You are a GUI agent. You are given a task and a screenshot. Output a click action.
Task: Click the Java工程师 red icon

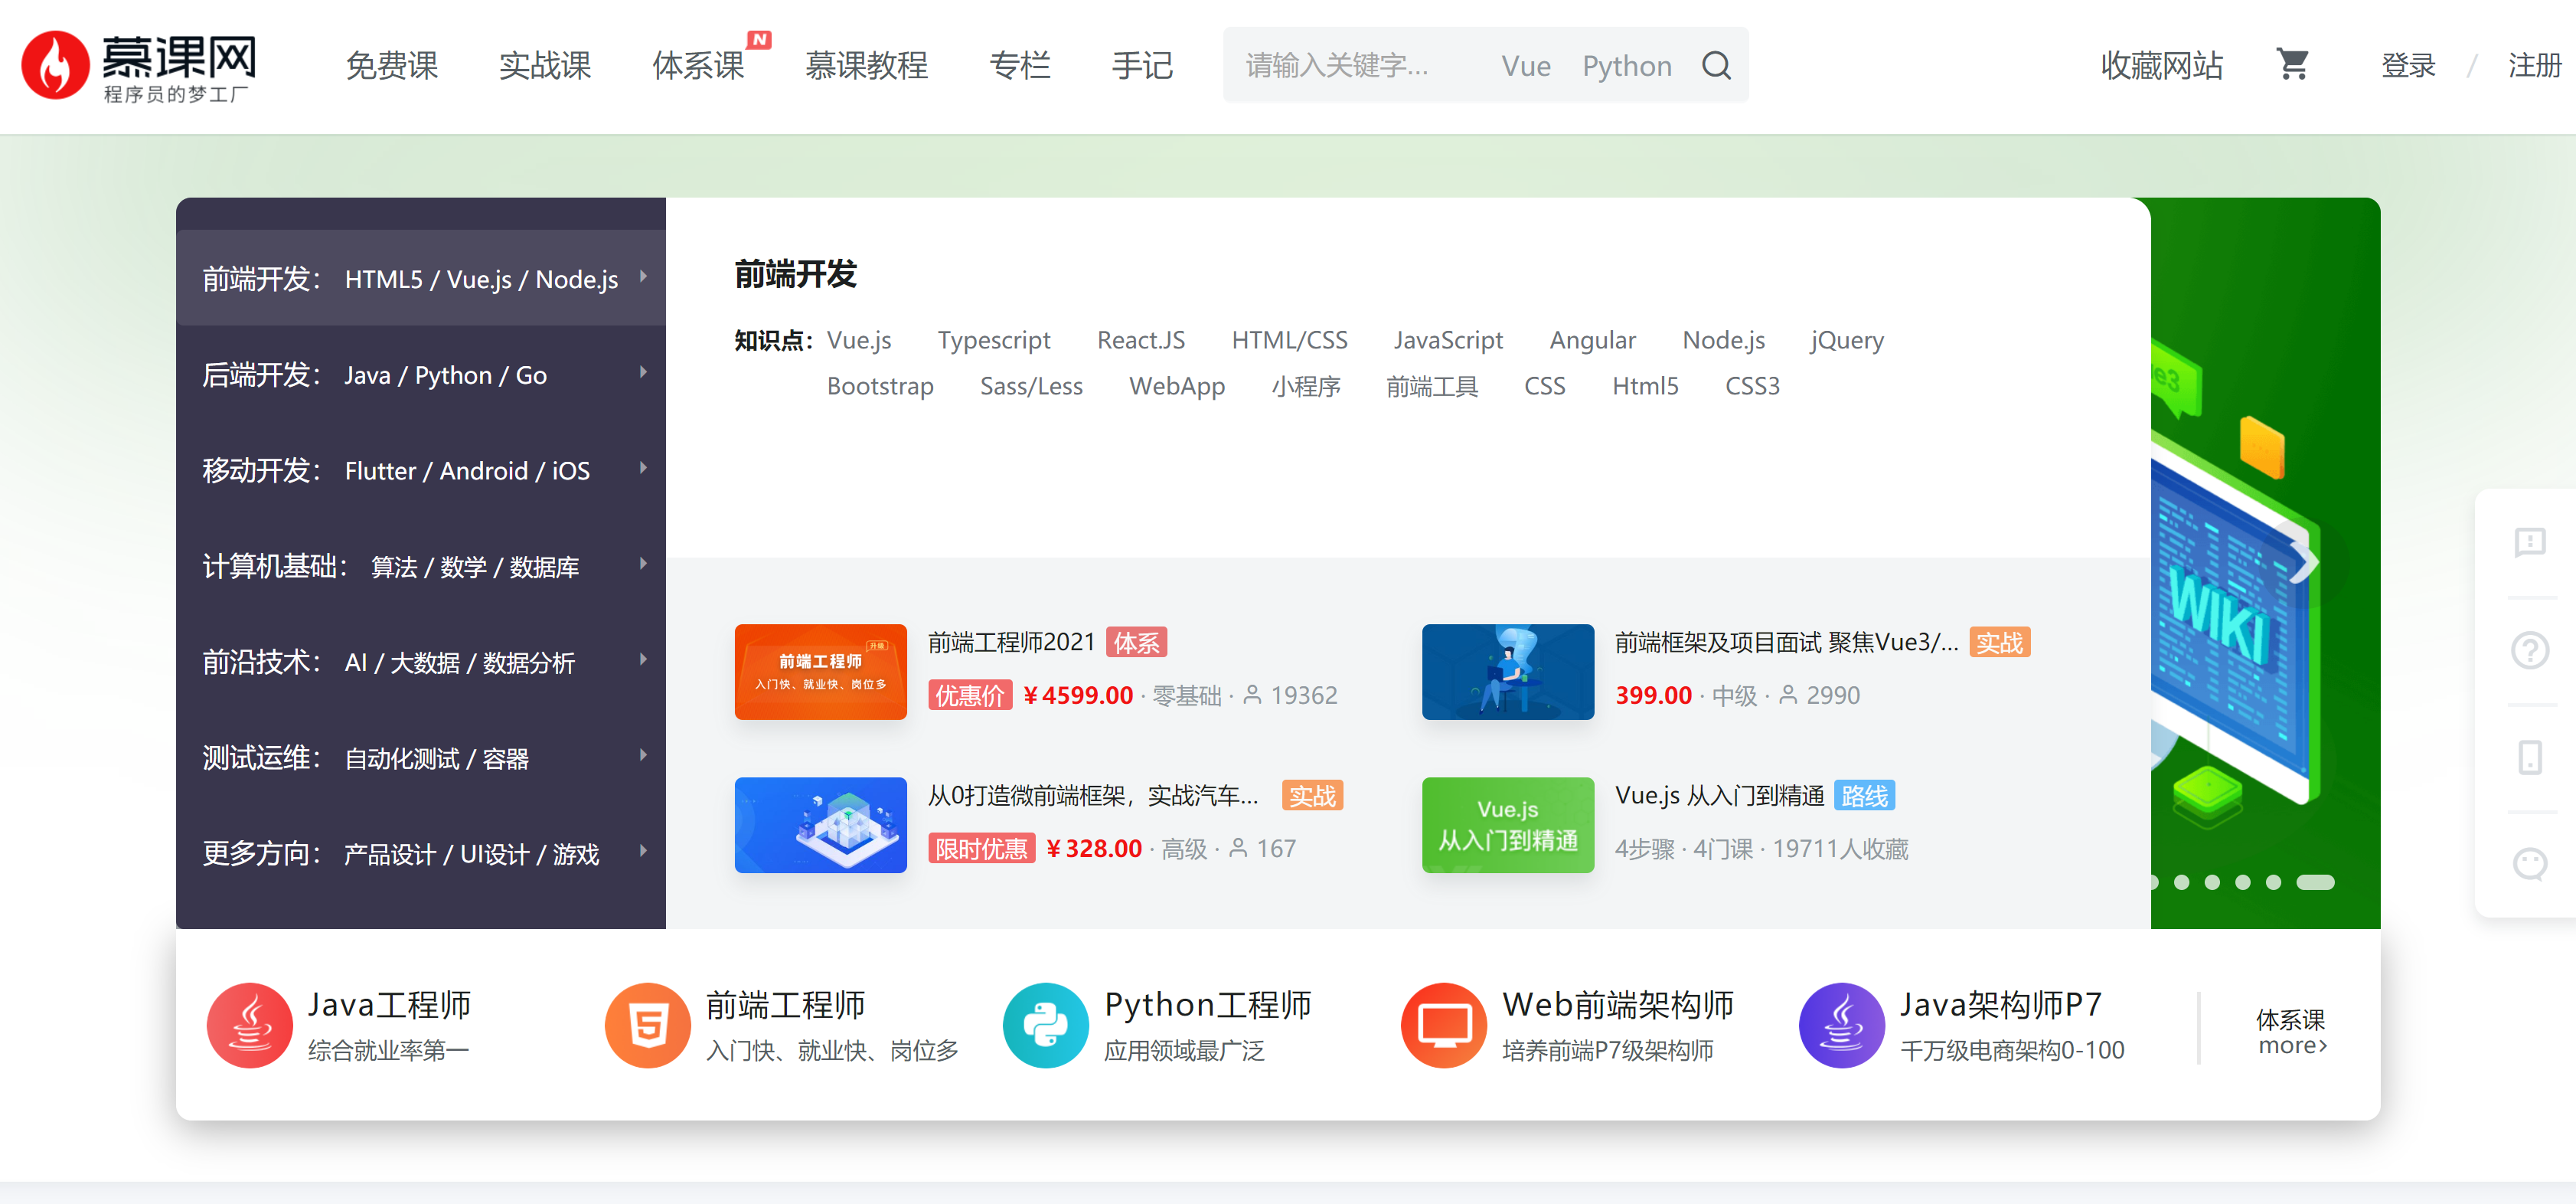pyautogui.click(x=250, y=1026)
